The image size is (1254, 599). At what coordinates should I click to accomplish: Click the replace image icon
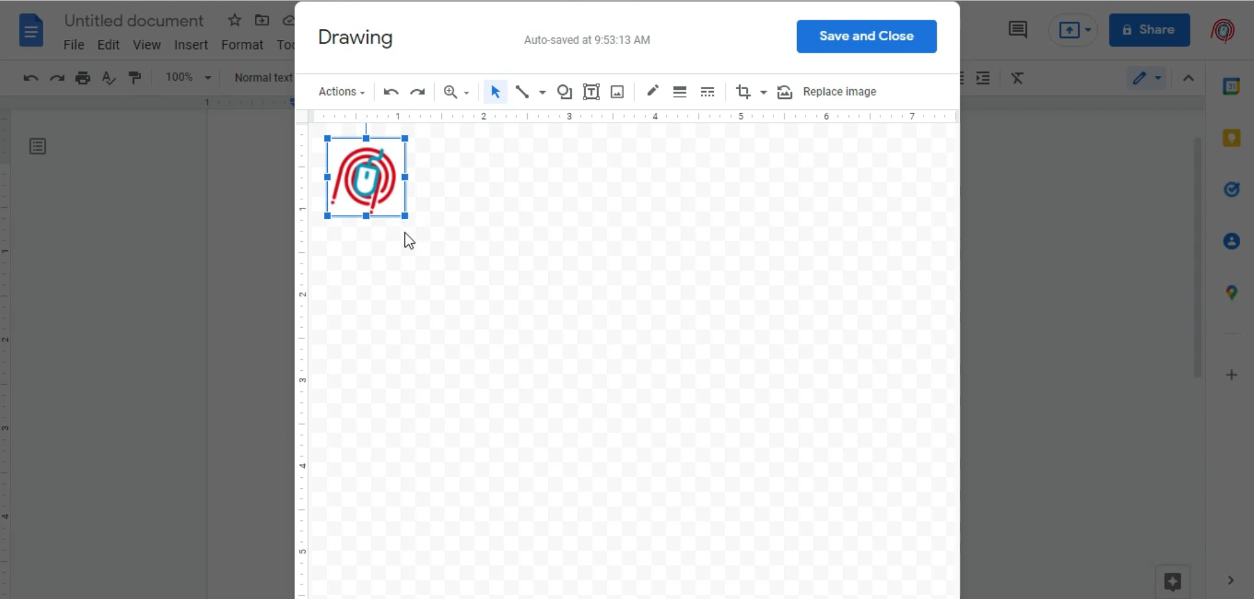[x=785, y=92]
